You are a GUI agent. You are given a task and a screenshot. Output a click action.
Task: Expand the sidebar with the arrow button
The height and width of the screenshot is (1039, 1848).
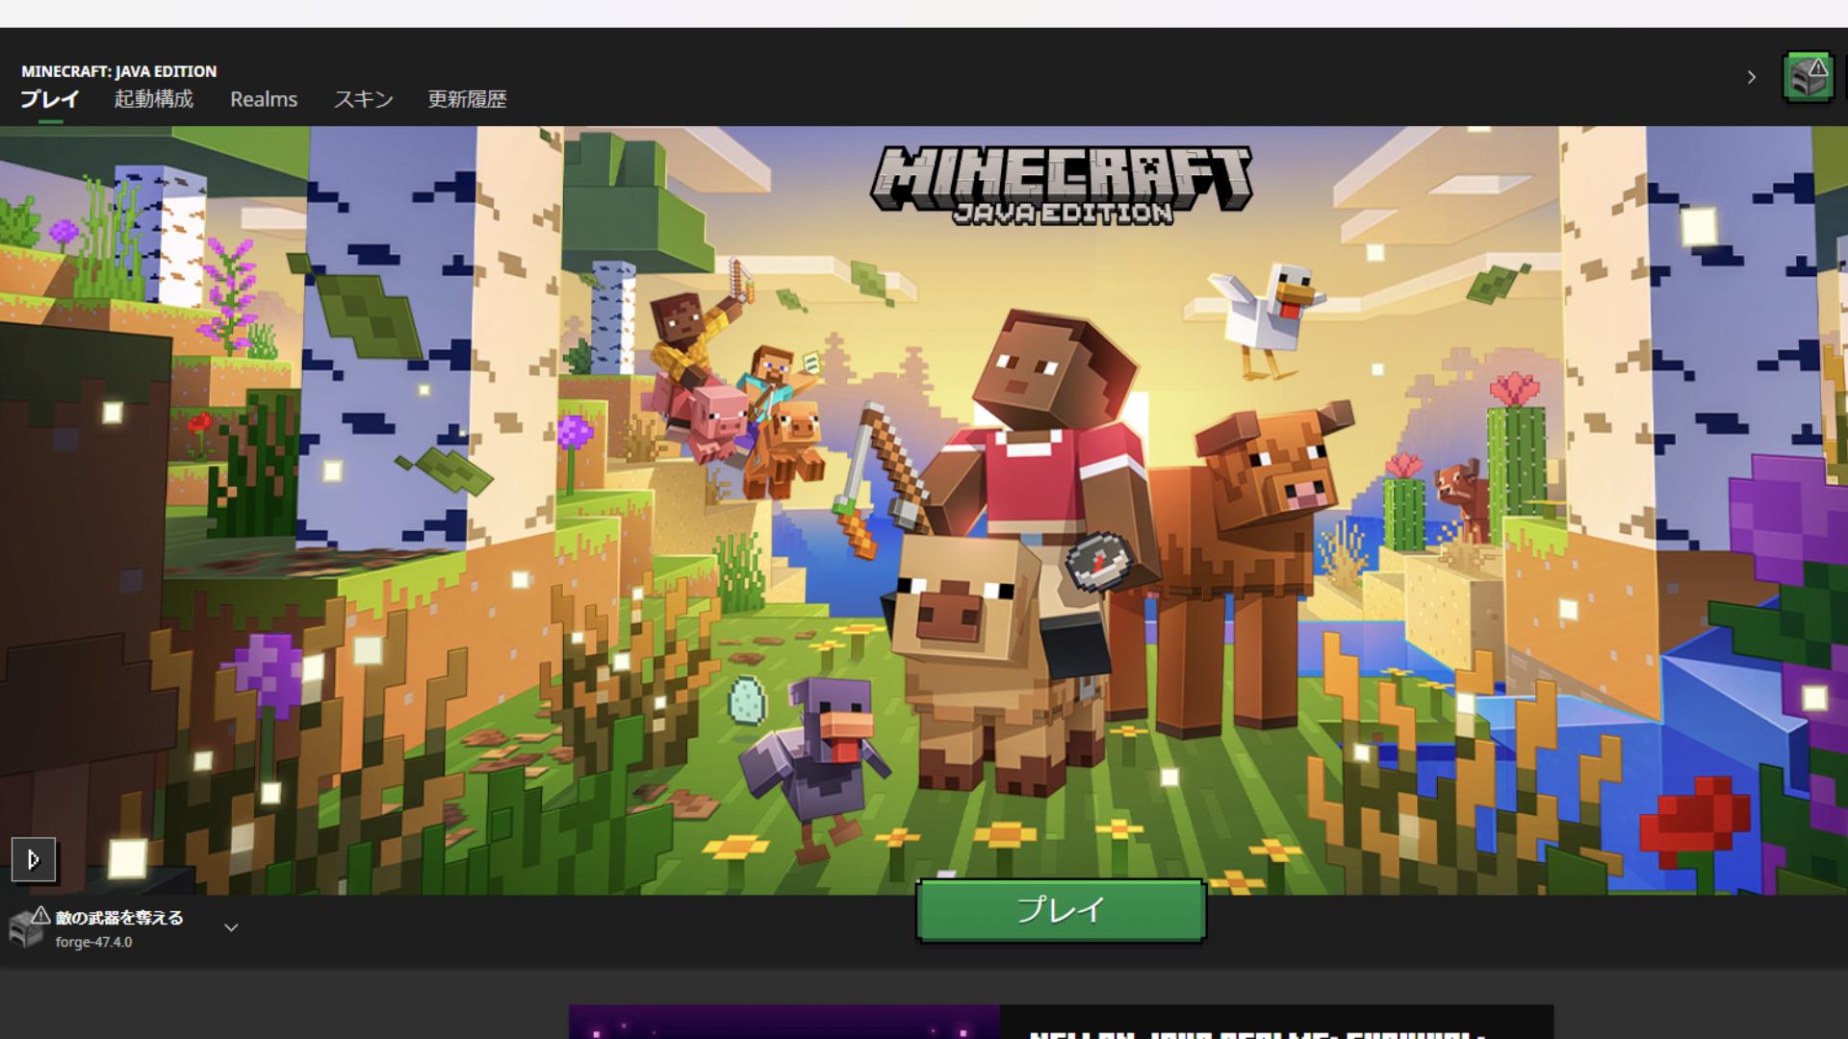pyautogui.click(x=34, y=859)
